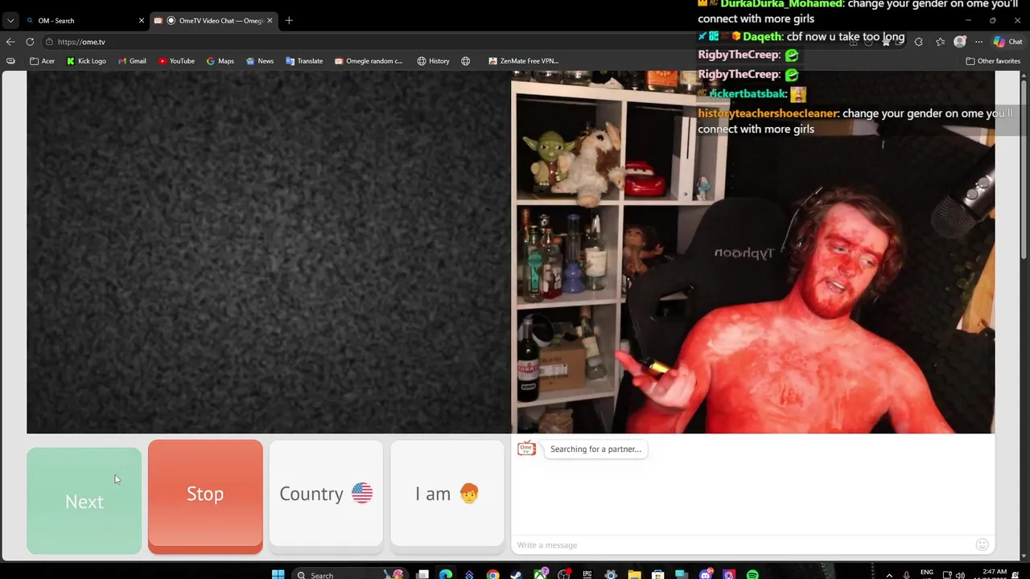The height and width of the screenshot is (579, 1030).
Task: Open Spotify from the taskbar
Action: 752,574
